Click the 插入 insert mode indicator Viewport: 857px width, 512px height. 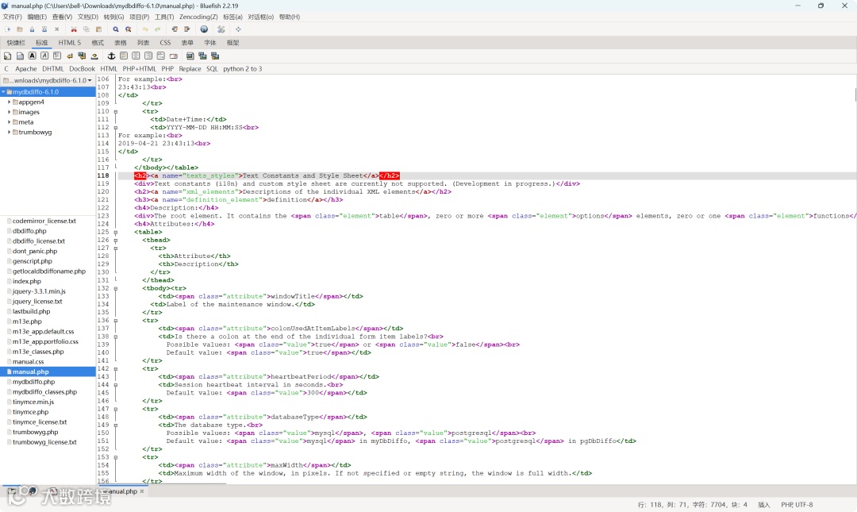(x=763, y=505)
